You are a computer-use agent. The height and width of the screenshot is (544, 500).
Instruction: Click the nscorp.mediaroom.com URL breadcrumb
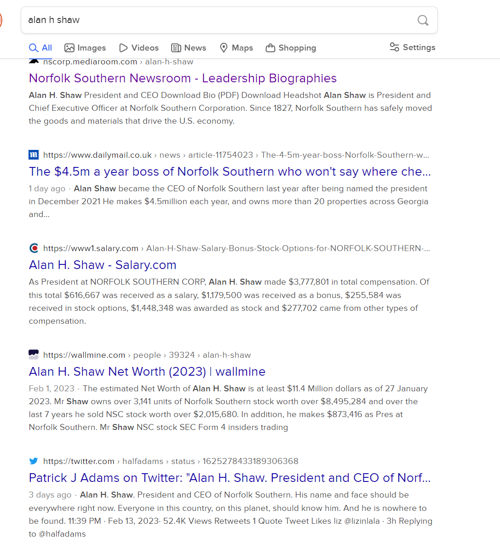click(118, 62)
